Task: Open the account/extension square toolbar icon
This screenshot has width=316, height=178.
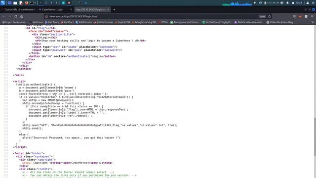Action: pos(306,16)
